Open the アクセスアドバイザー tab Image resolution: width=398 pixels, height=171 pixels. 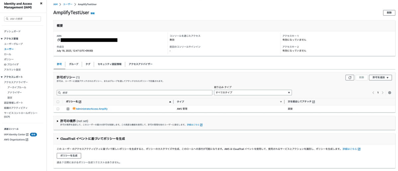(141, 64)
